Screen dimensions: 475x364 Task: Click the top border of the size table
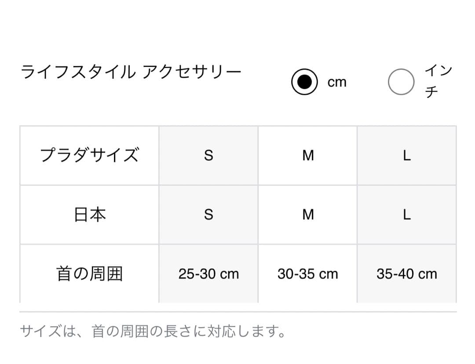tap(237, 126)
